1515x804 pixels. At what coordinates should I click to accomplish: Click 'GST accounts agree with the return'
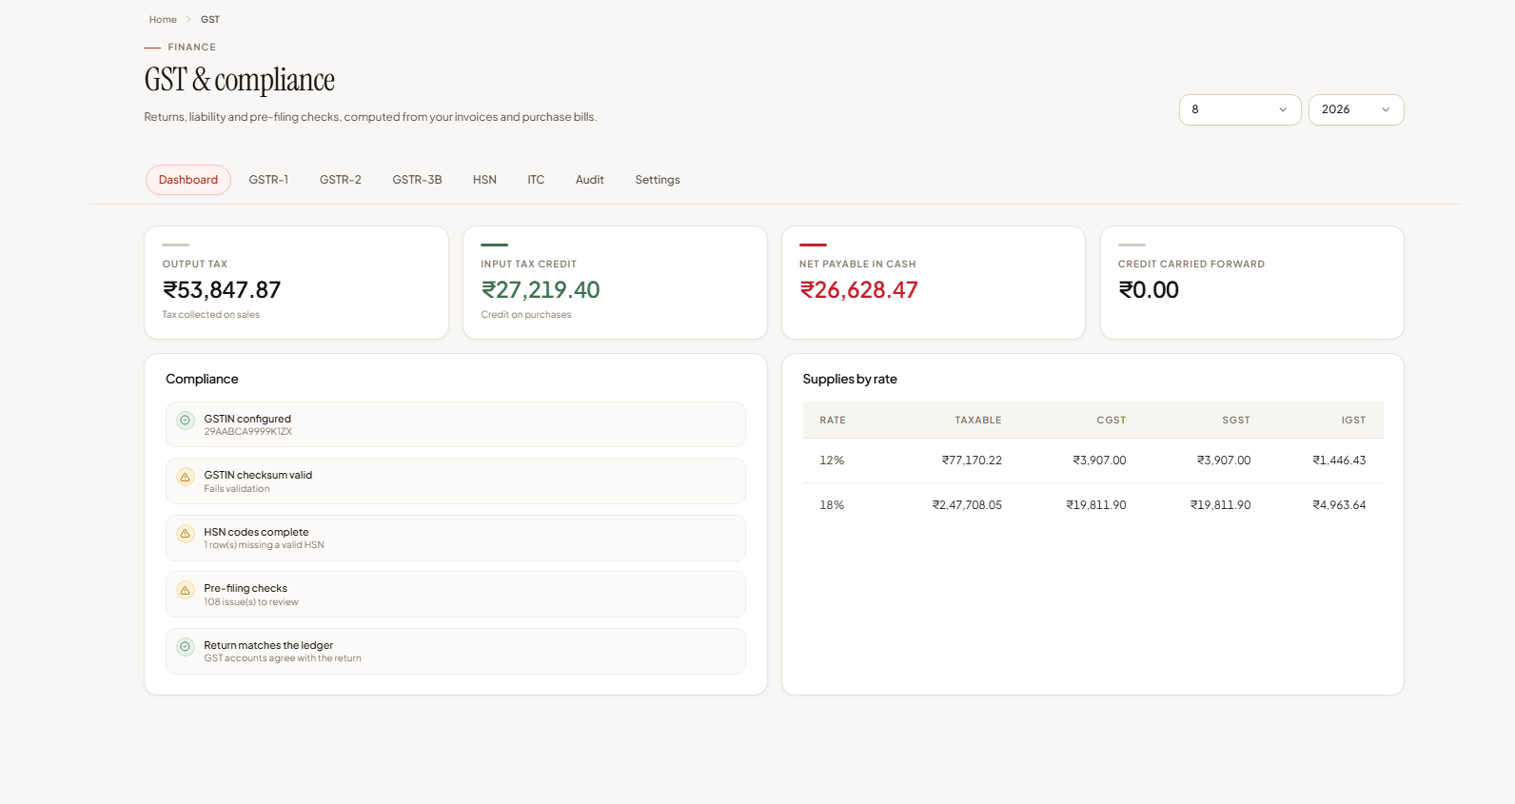(x=283, y=658)
